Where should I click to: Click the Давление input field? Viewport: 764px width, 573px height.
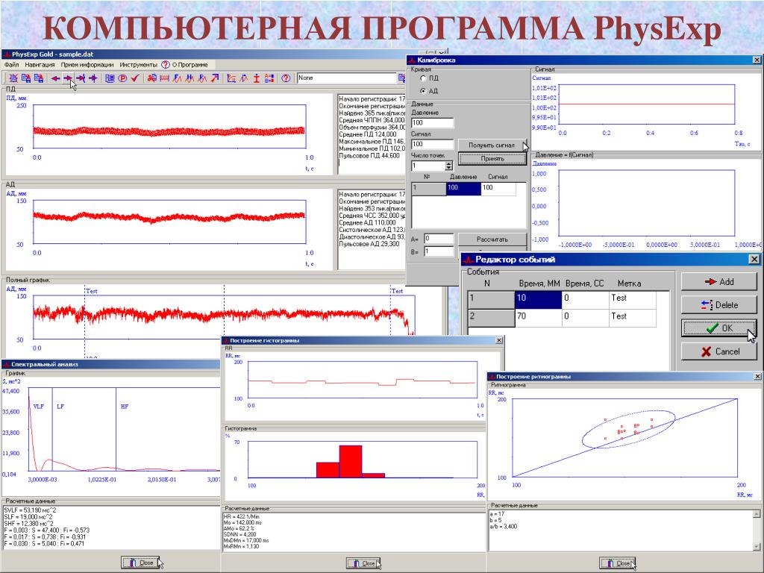(x=432, y=123)
